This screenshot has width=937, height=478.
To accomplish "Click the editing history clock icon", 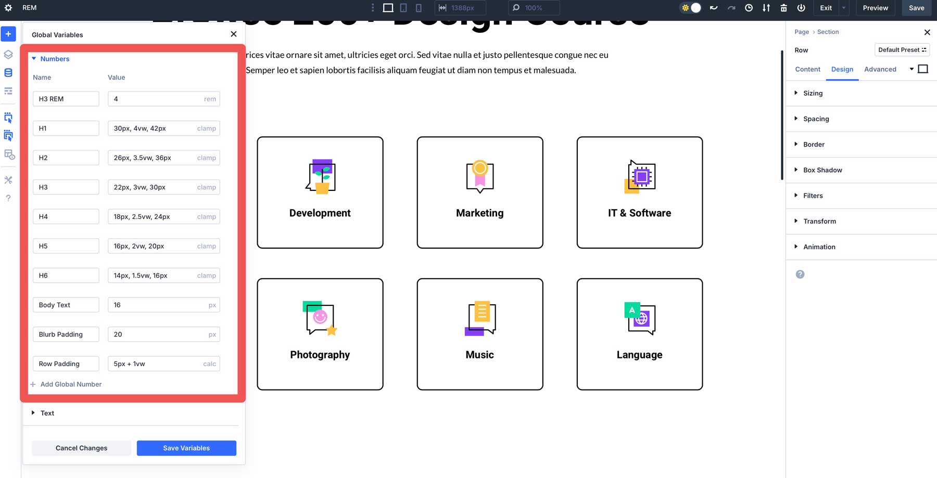I will click(x=749, y=8).
